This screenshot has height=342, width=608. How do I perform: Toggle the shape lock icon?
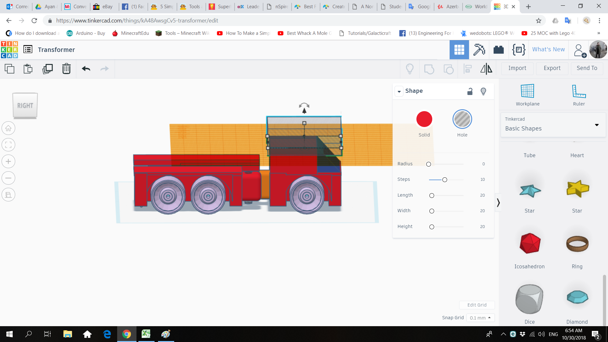click(x=470, y=92)
